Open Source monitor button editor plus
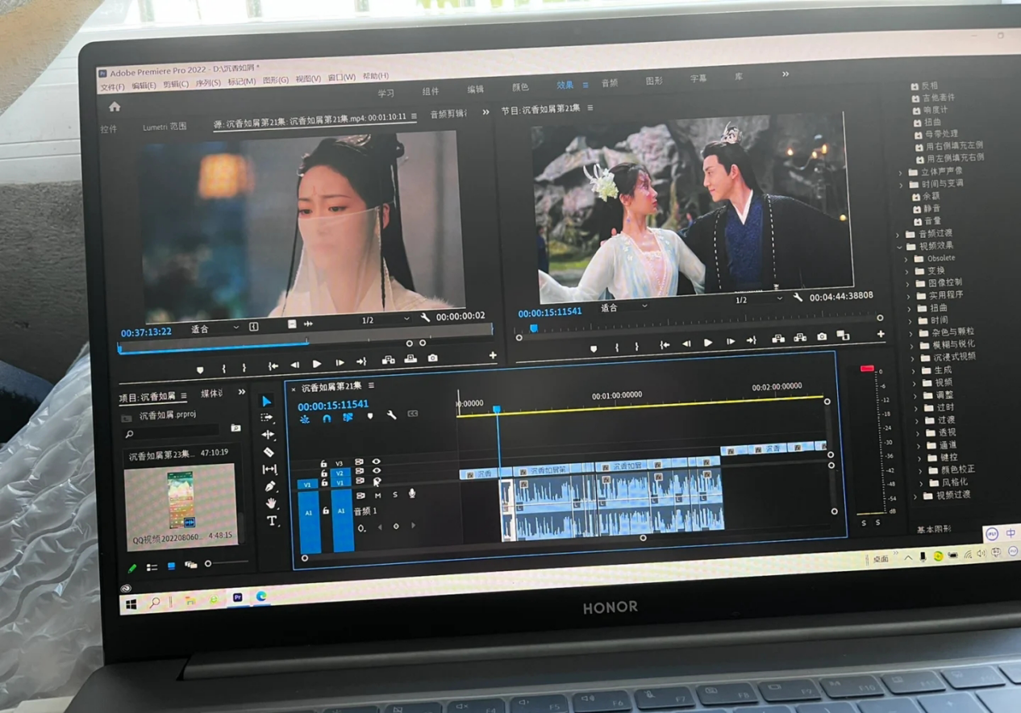Image resolution: width=1021 pixels, height=713 pixels. [x=492, y=355]
